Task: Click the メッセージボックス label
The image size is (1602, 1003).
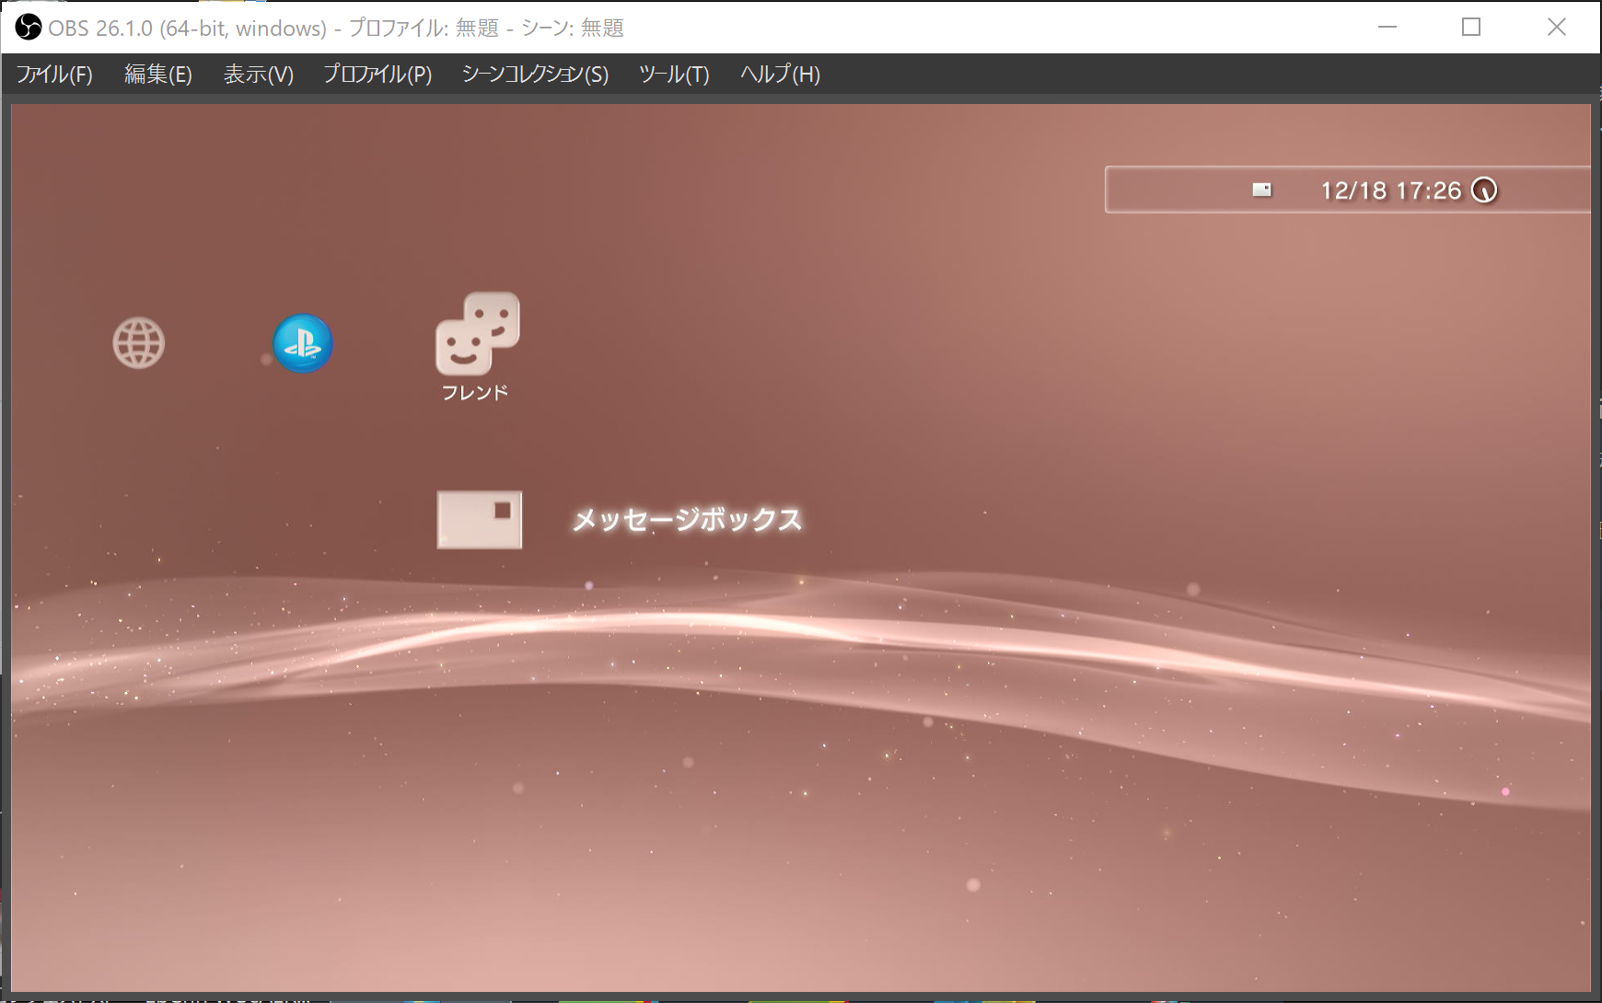Action: pyautogui.click(x=687, y=520)
